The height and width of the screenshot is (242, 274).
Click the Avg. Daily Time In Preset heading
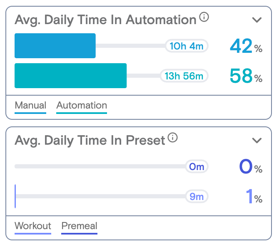coord(90,140)
